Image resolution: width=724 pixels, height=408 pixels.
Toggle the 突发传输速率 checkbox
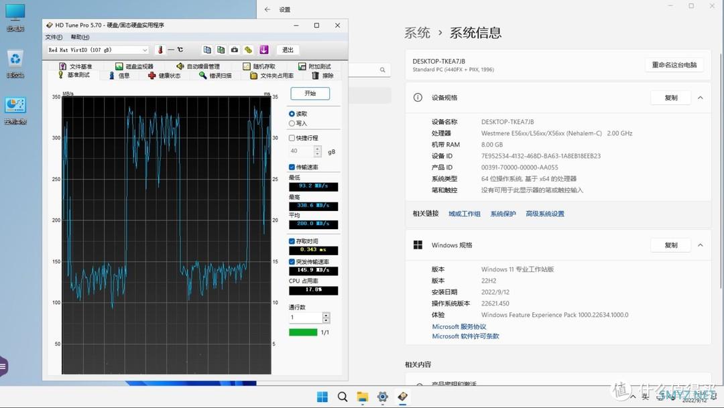coord(292,262)
